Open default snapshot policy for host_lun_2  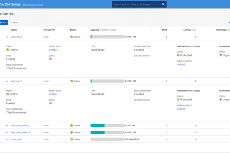click(181, 109)
